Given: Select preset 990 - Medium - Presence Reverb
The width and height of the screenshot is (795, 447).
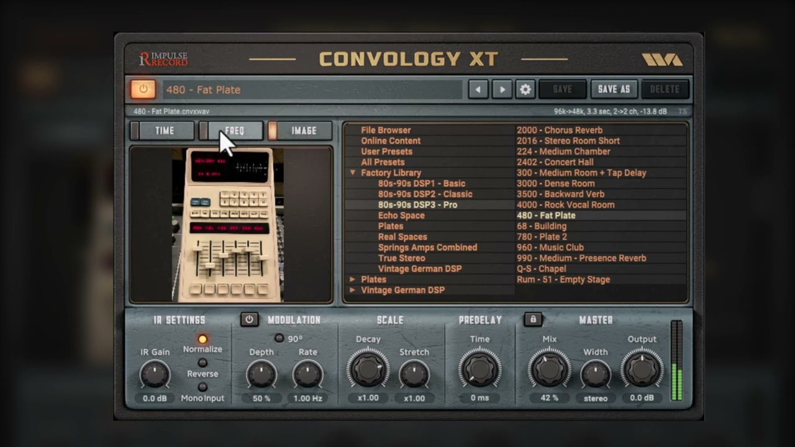Looking at the screenshot, I should pyautogui.click(x=581, y=258).
